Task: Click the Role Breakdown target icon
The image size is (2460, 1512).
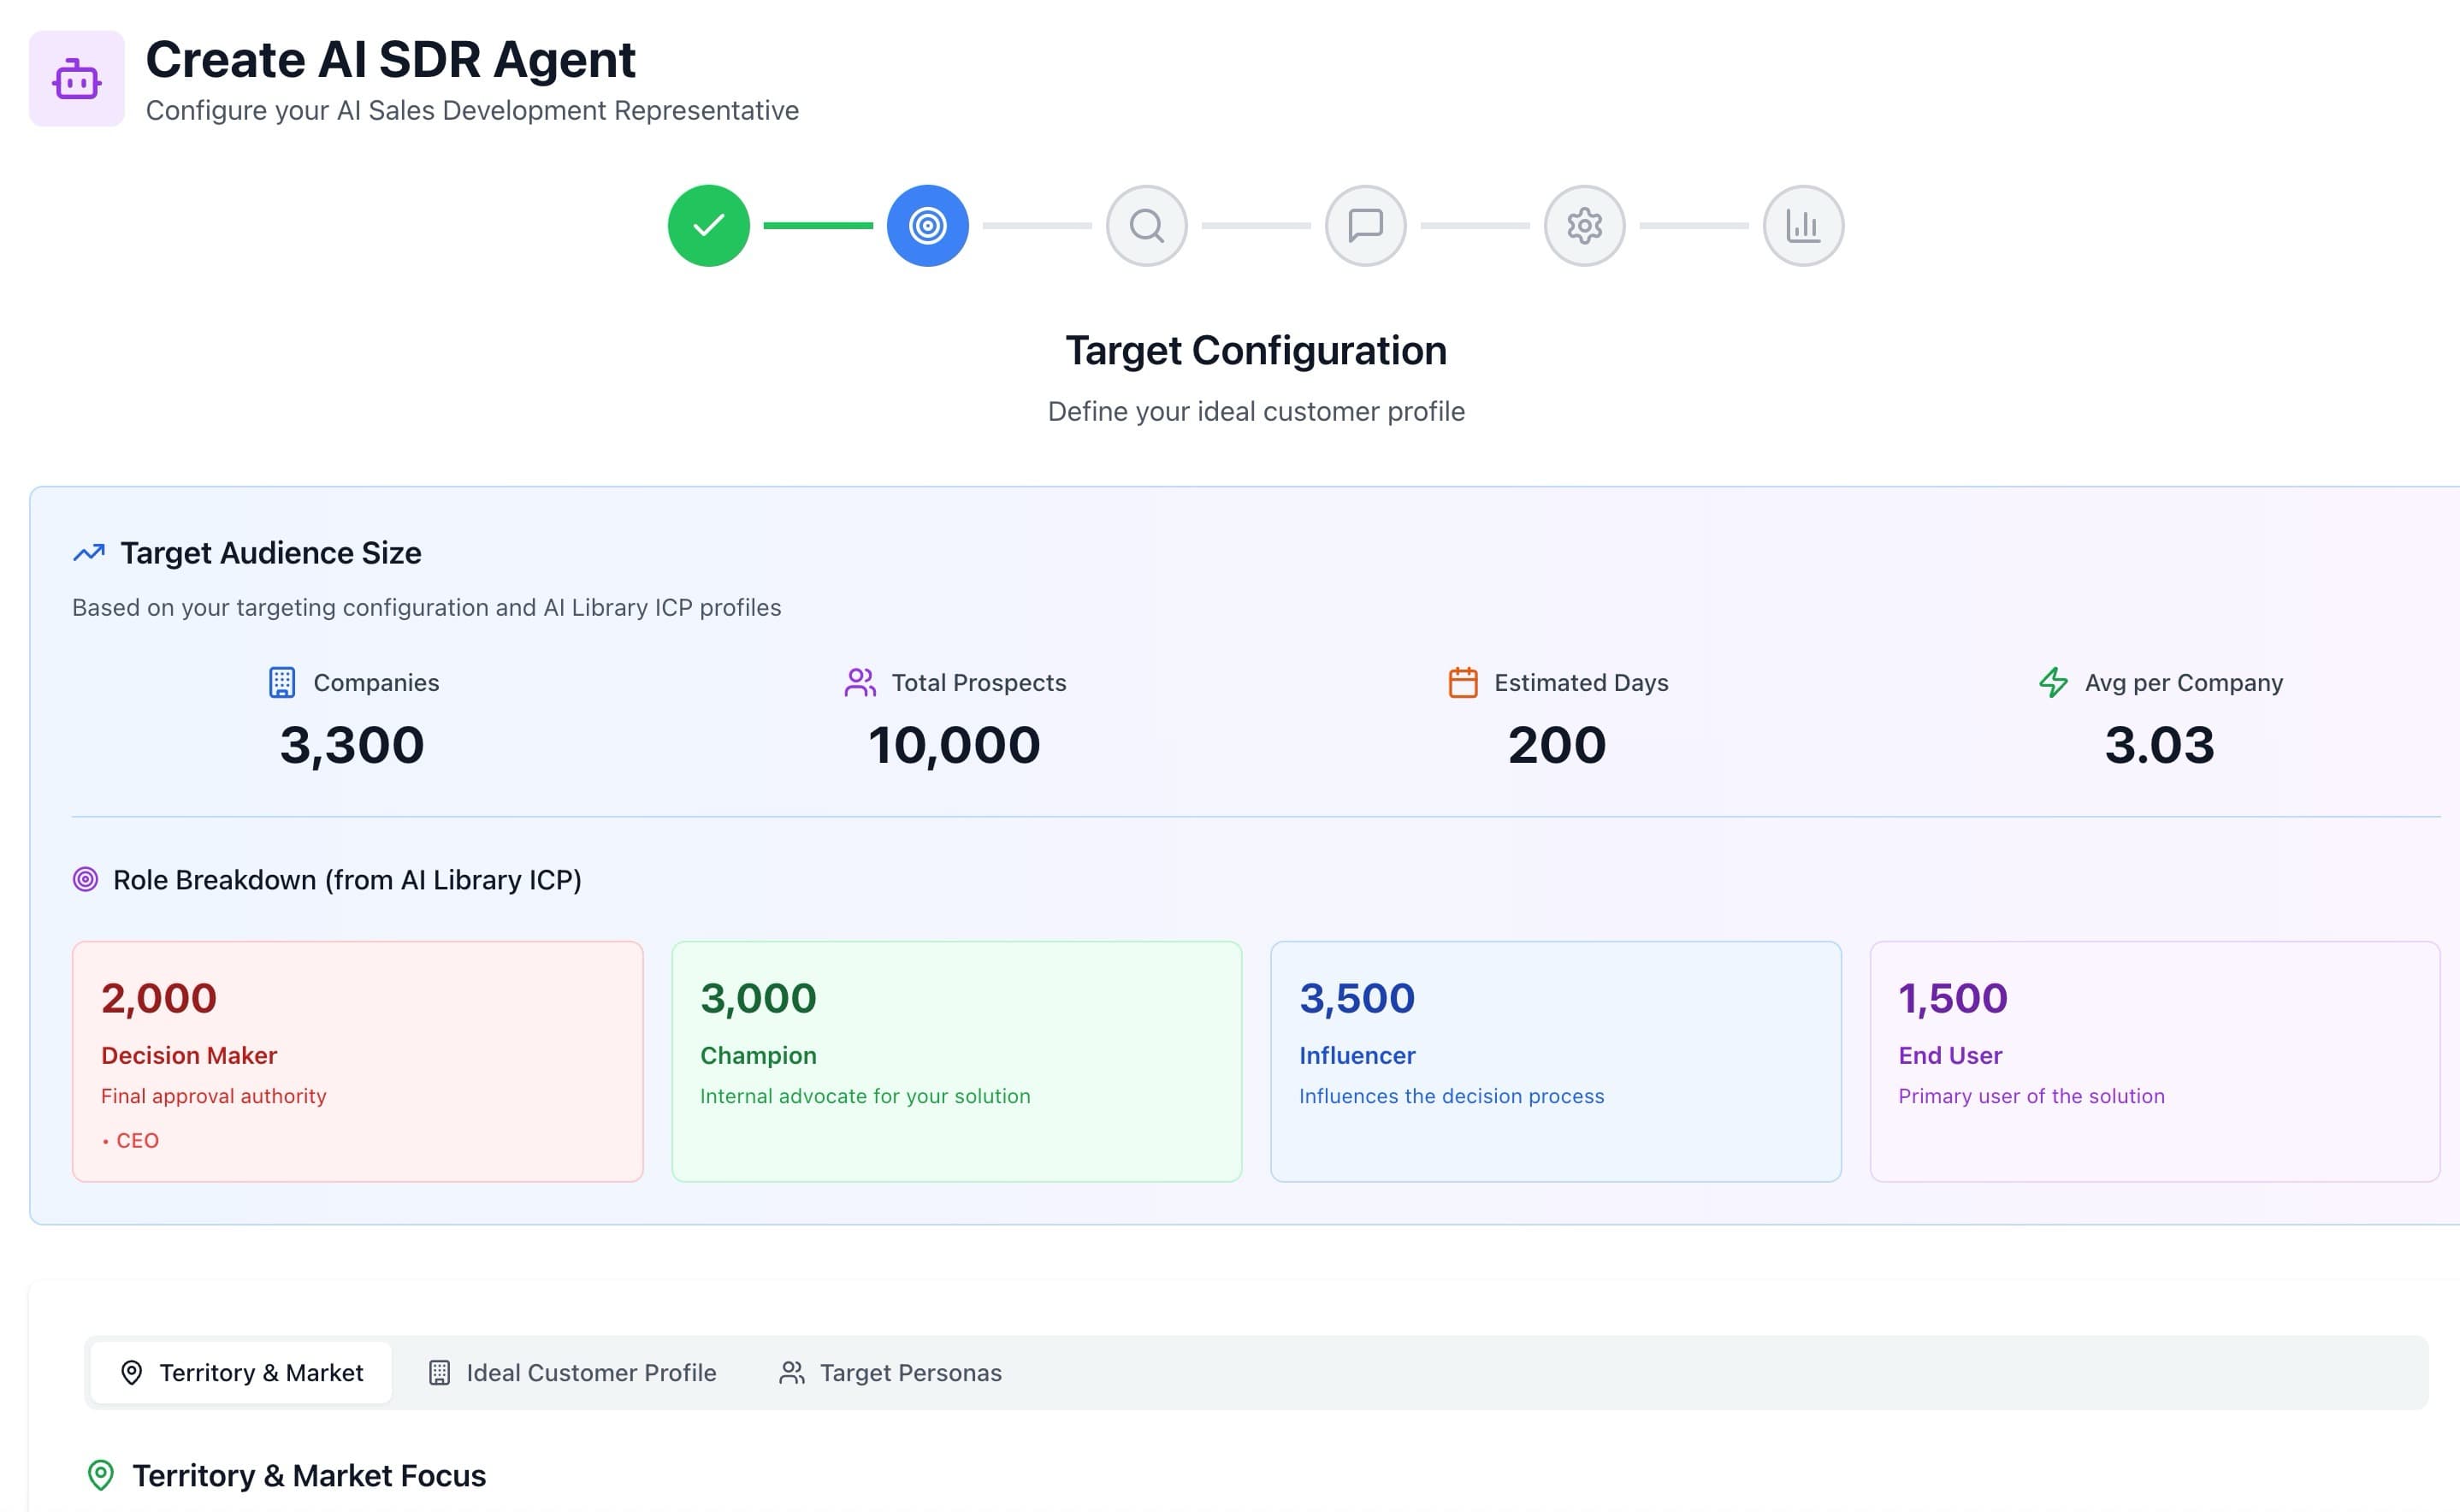Action: [87, 879]
